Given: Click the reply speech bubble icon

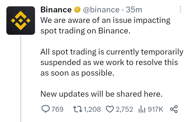Looking at the screenshot, I should click(46, 109).
